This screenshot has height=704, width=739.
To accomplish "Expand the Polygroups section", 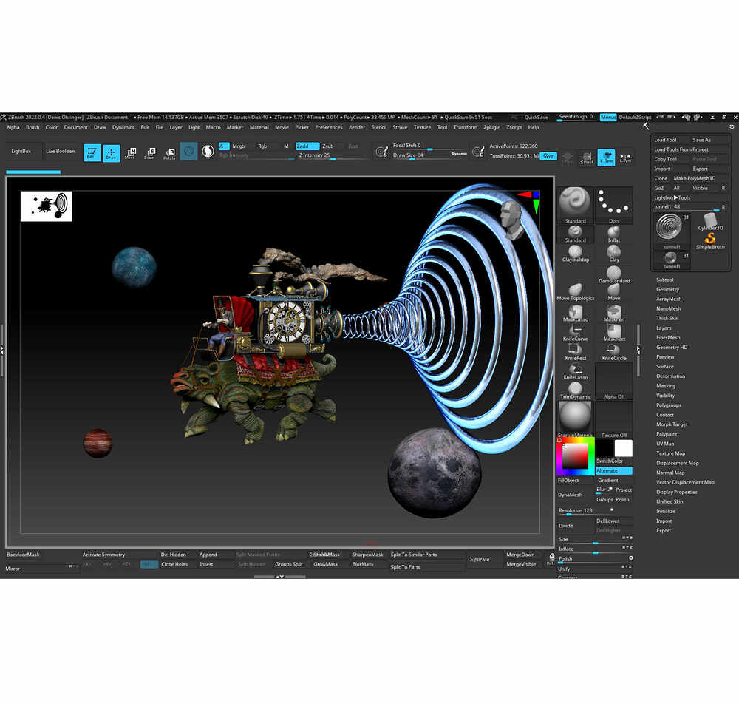I will (x=669, y=405).
